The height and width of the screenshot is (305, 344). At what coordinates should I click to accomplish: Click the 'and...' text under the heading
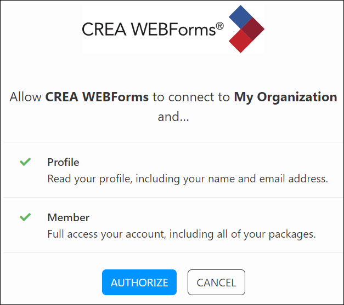173,116
